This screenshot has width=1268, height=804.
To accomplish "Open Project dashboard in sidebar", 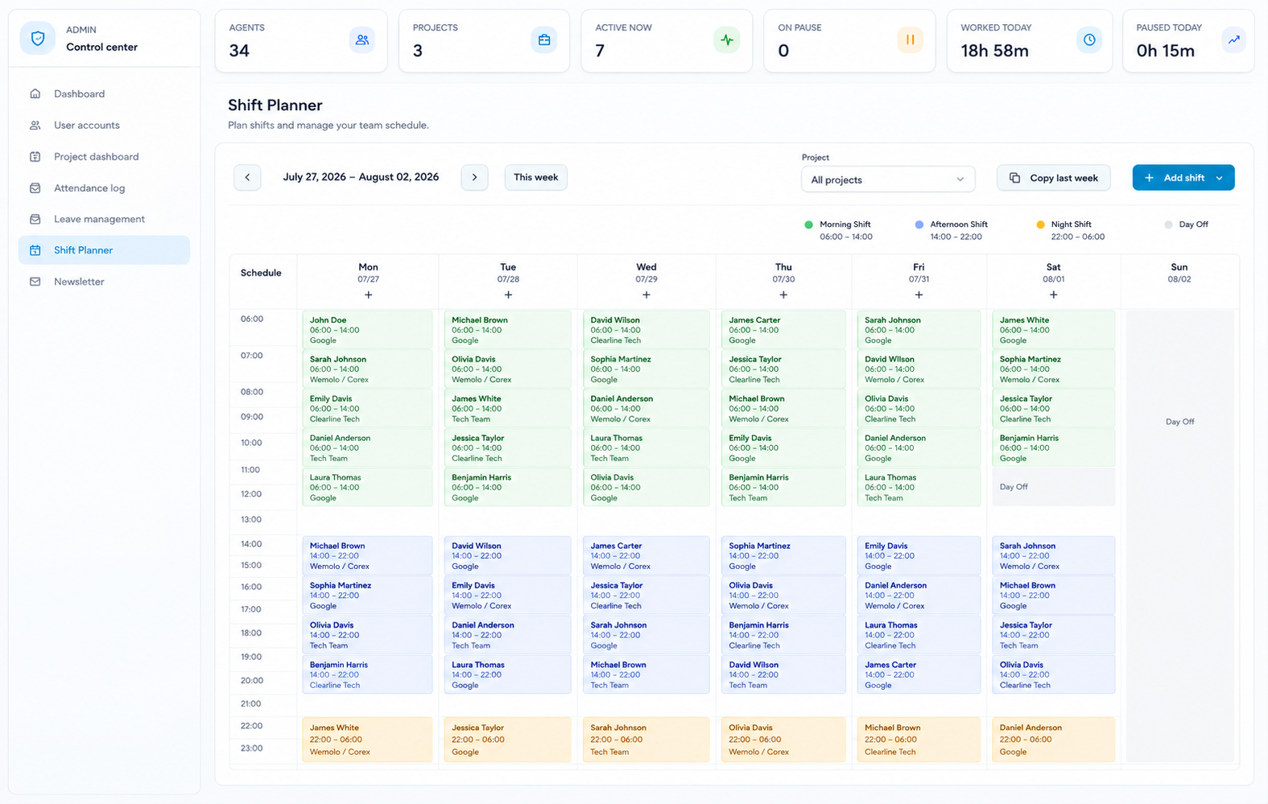I will pyautogui.click(x=104, y=157).
